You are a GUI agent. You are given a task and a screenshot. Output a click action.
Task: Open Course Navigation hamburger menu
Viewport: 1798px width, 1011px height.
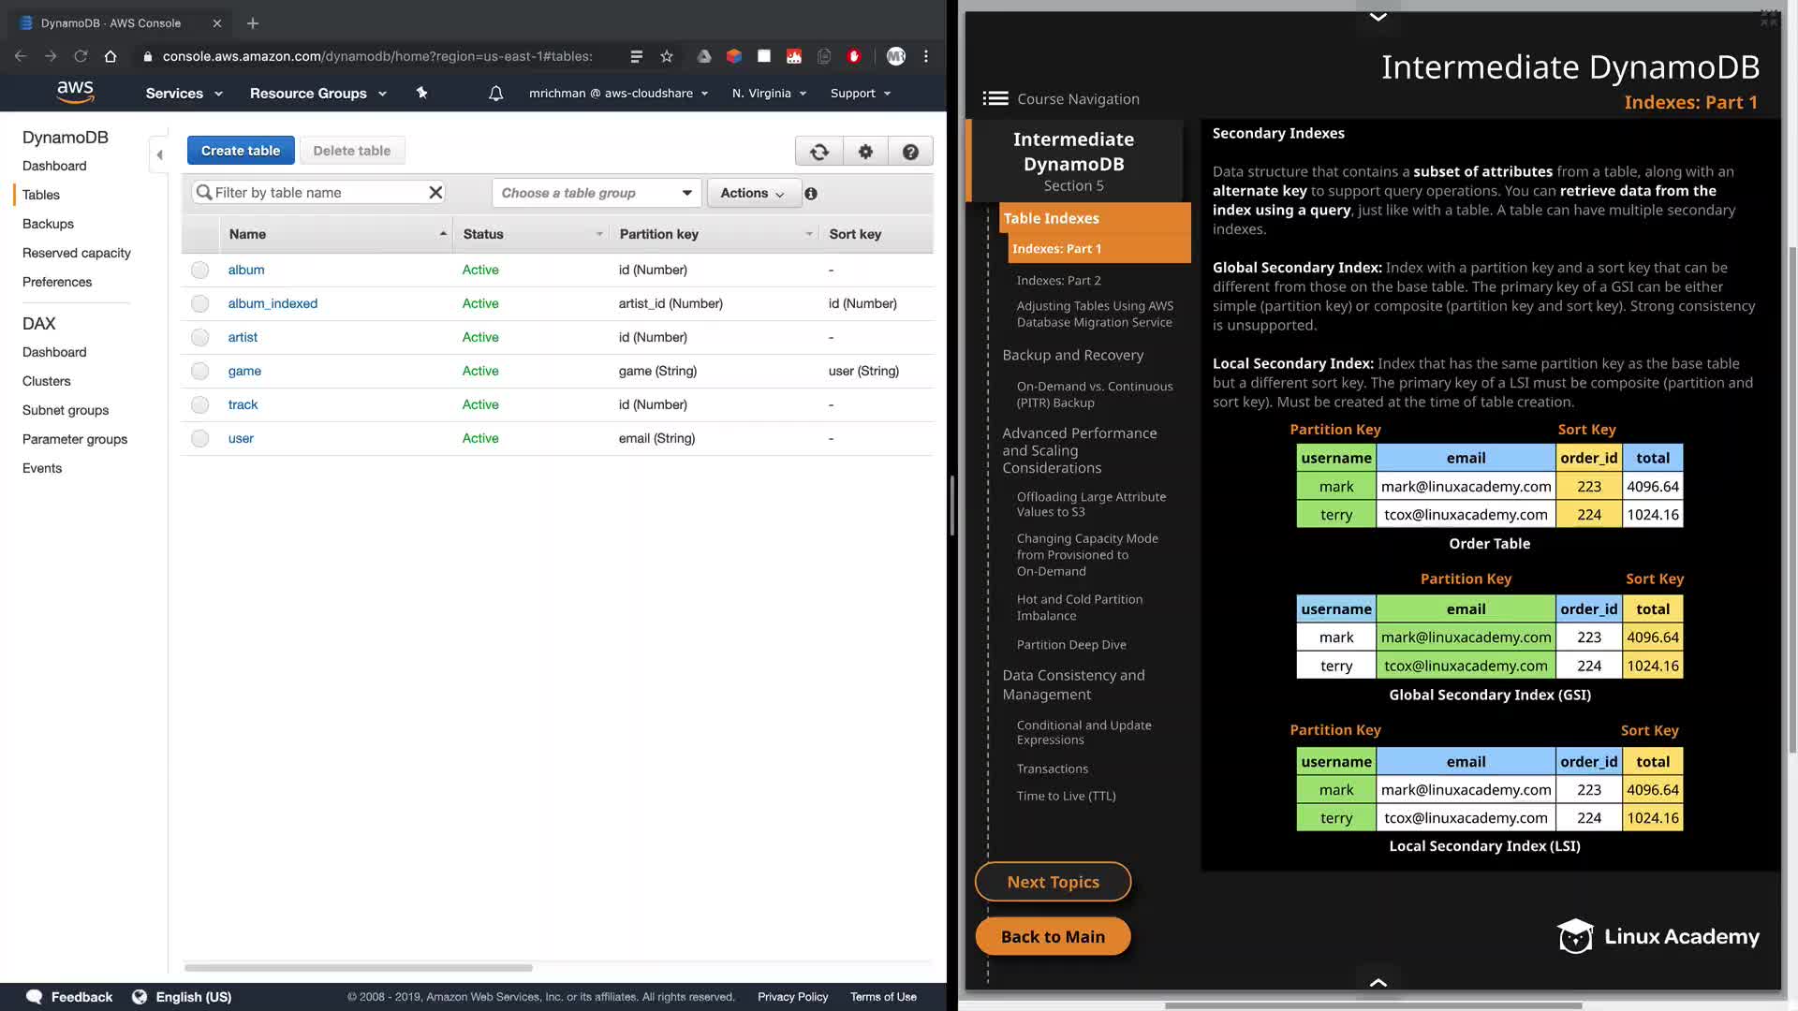click(995, 99)
